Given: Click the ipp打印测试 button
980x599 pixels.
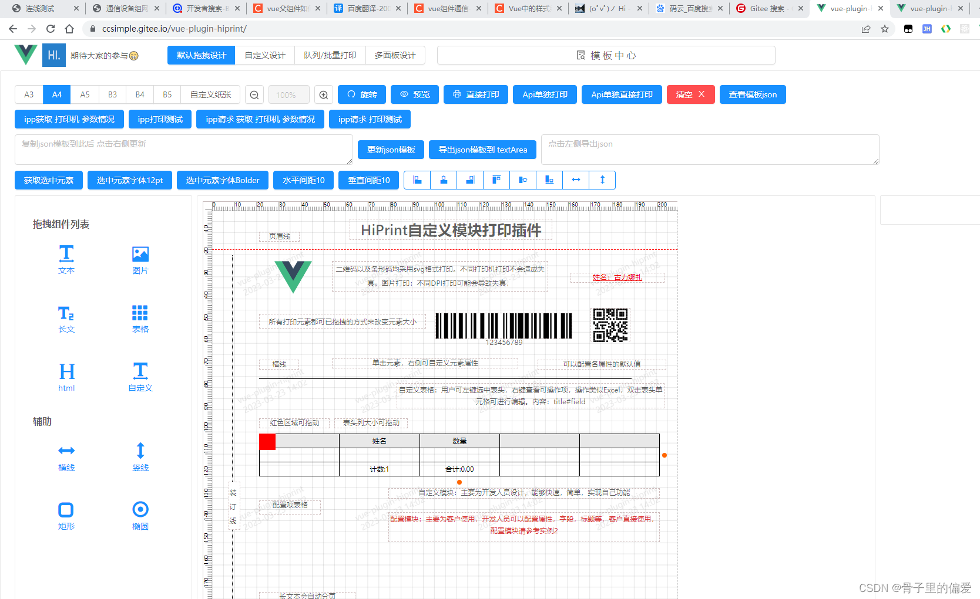Looking at the screenshot, I should click(160, 119).
